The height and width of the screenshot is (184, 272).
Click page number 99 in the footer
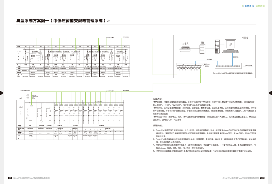(x=10, y=178)
